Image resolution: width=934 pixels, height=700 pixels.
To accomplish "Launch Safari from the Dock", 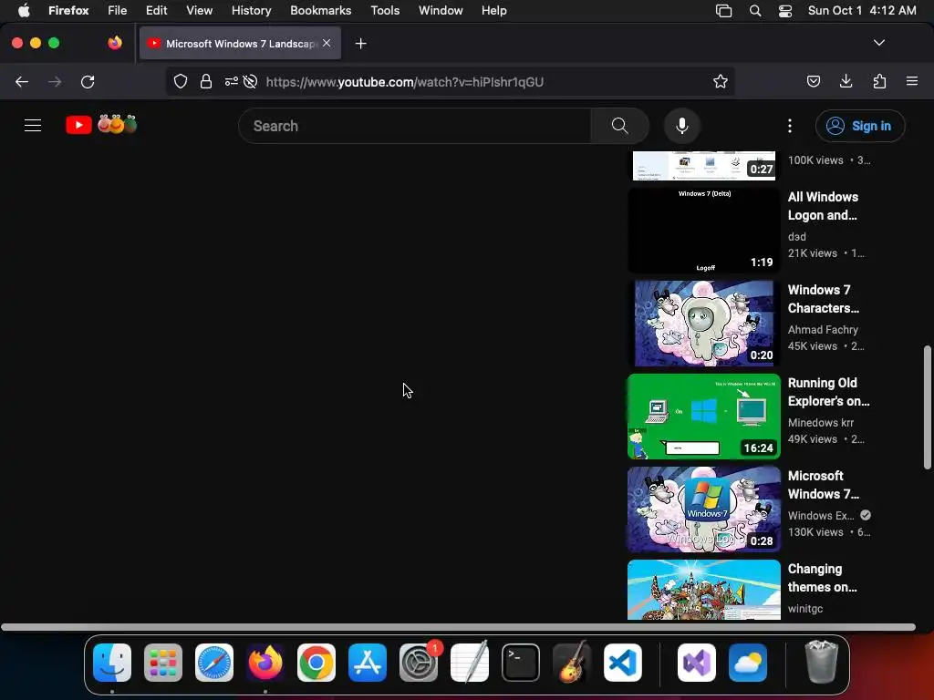I will coord(213,663).
